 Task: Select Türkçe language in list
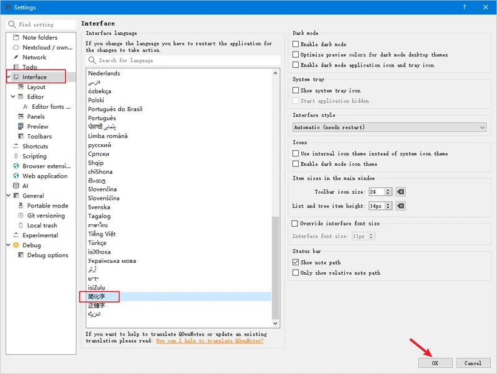click(178, 243)
